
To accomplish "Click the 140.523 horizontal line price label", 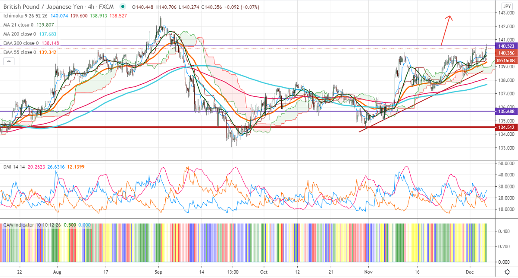I will pos(506,46).
